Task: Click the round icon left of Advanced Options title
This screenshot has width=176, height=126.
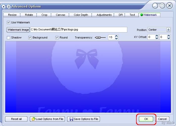Action: pos(4,7)
